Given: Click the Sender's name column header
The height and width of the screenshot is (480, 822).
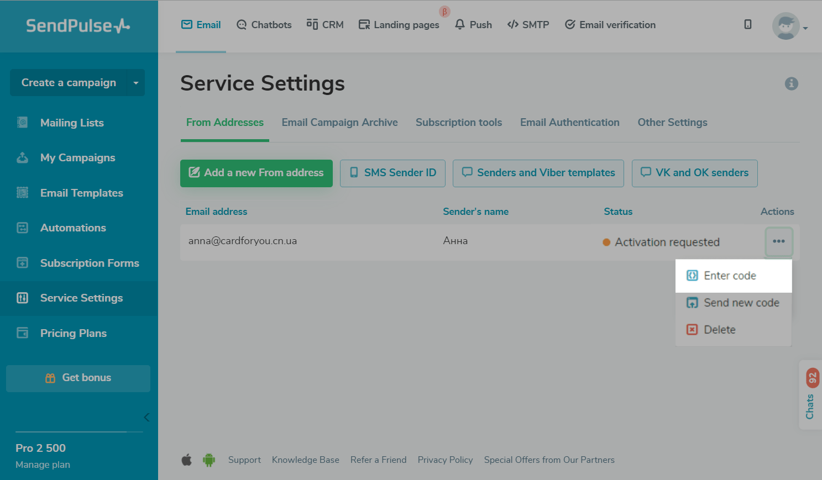Looking at the screenshot, I should [476, 212].
